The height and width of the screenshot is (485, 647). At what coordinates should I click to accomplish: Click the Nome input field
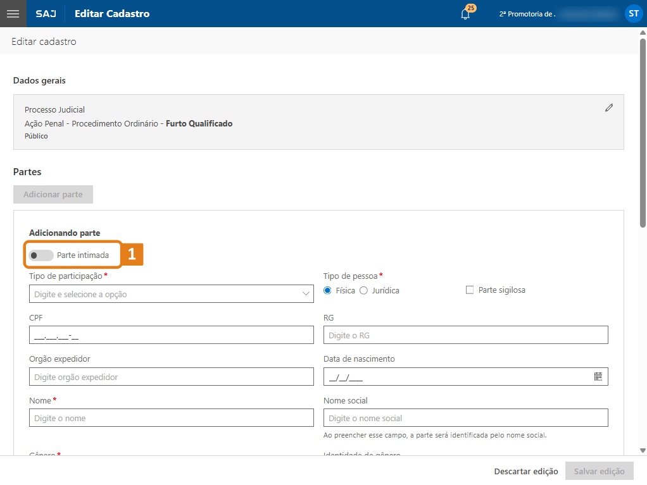click(x=171, y=418)
